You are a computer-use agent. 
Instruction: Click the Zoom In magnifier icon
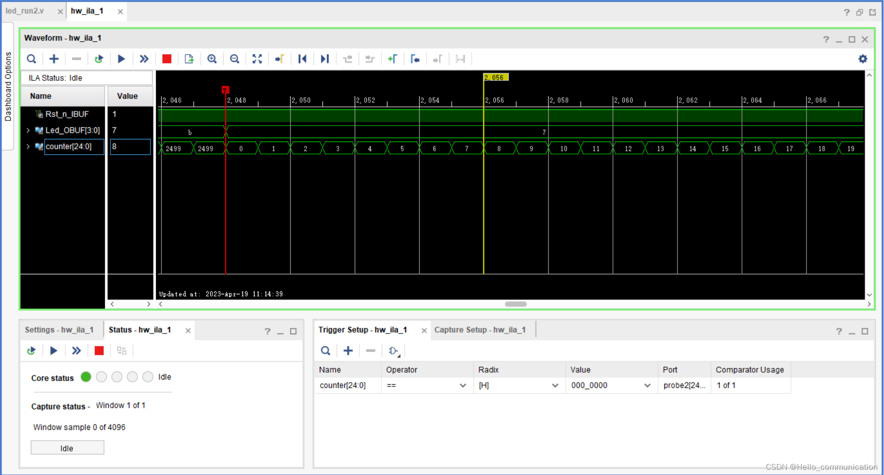tap(212, 59)
